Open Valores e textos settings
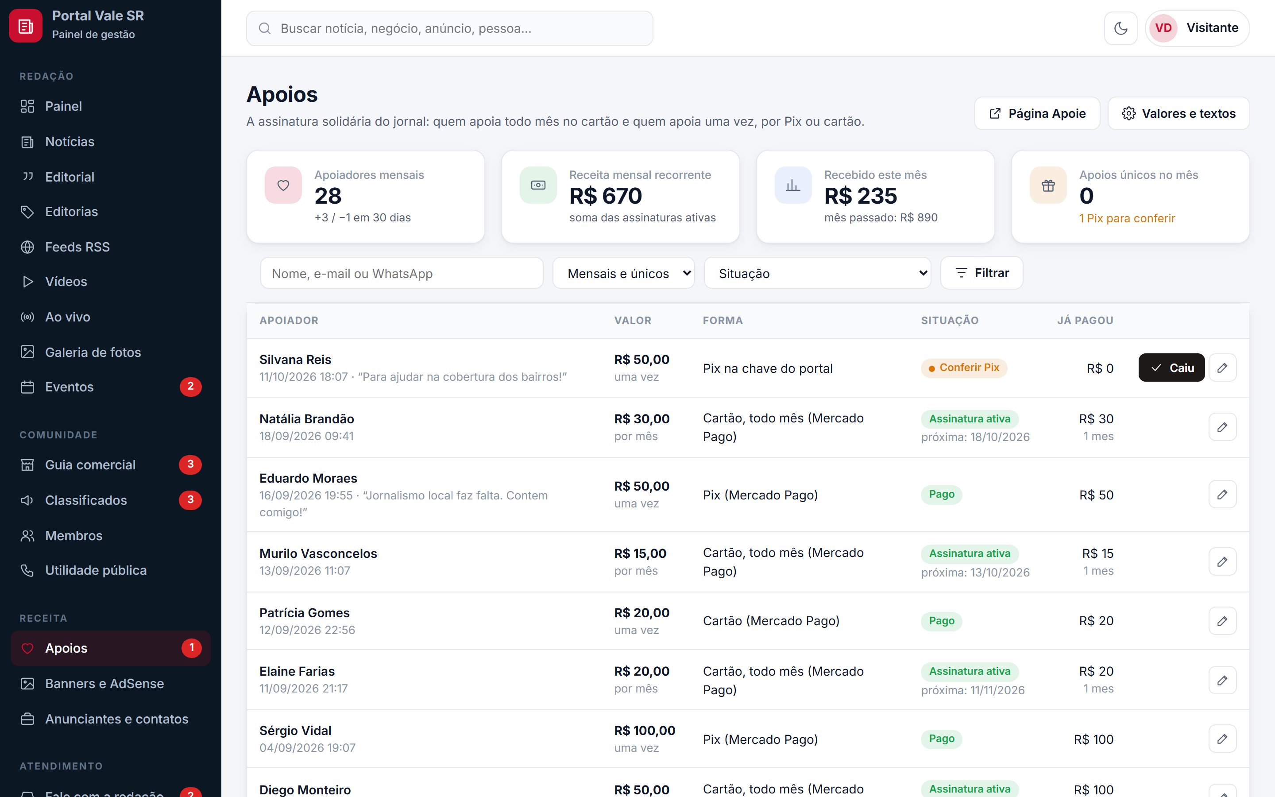Image resolution: width=1275 pixels, height=797 pixels. 1178,113
